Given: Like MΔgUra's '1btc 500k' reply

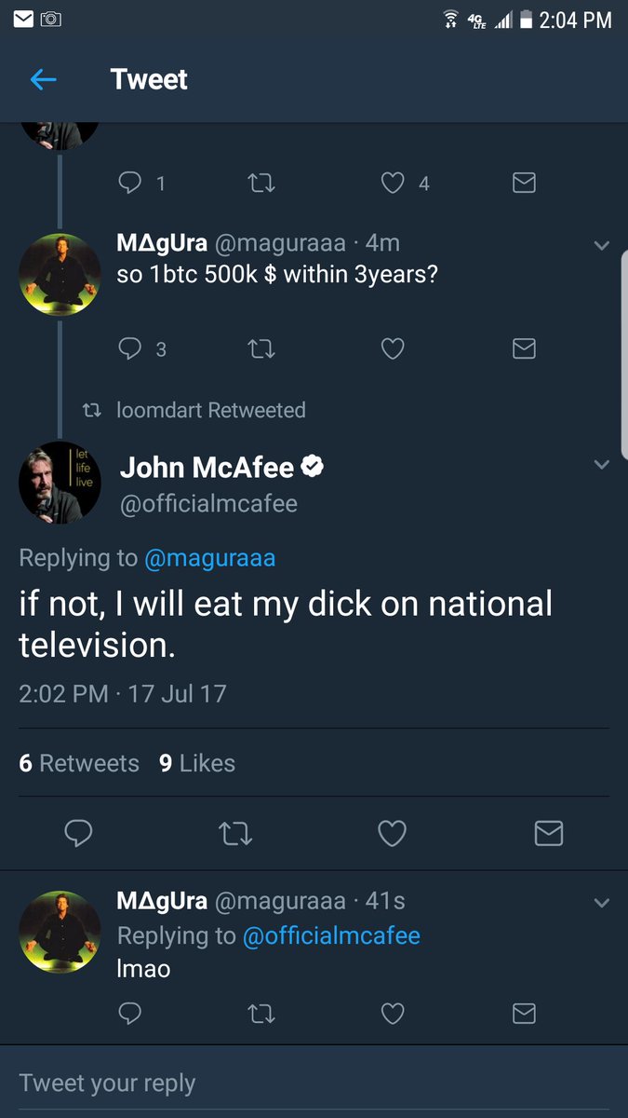Looking at the screenshot, I should (392, 348).
